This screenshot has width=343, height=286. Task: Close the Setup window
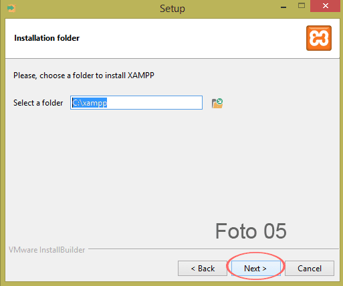(326, 6)
